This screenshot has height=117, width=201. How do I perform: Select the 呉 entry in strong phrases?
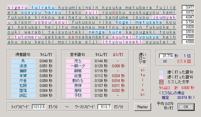click(23, 61)
